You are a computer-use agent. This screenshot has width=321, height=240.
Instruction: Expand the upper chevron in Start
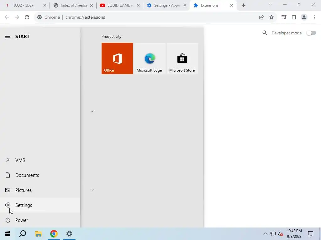point(92,111)
